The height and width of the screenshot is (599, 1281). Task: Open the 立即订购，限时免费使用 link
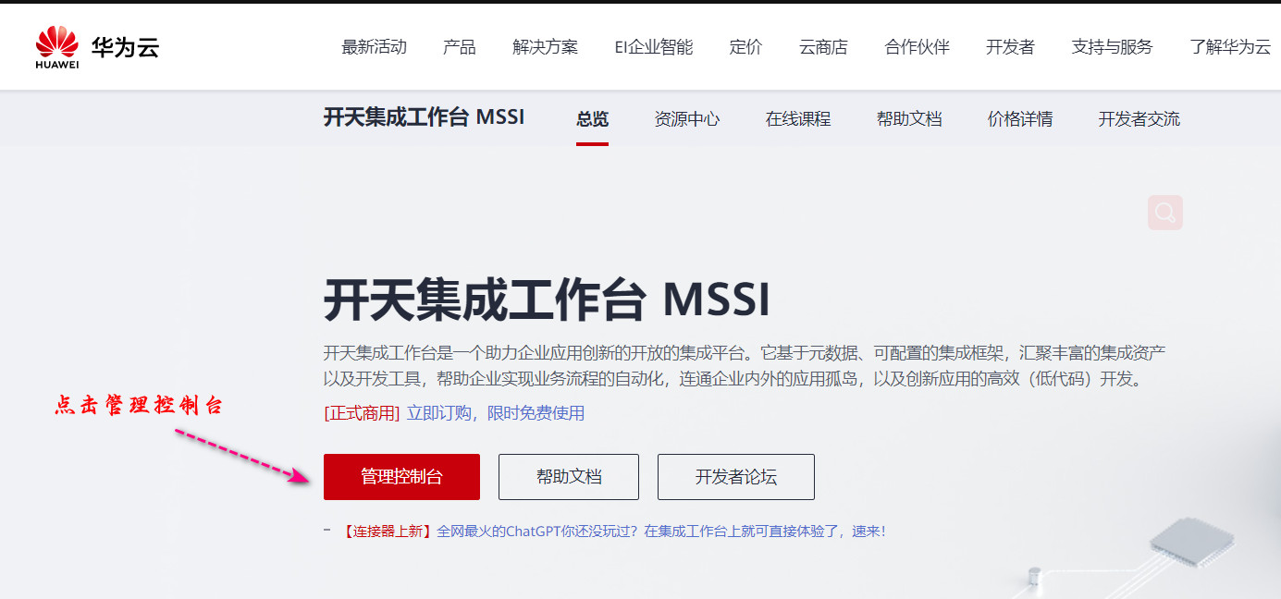point(496,413)
